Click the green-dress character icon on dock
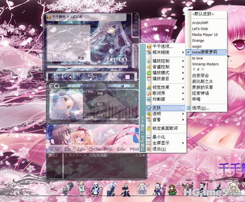 tap(172, 189)
